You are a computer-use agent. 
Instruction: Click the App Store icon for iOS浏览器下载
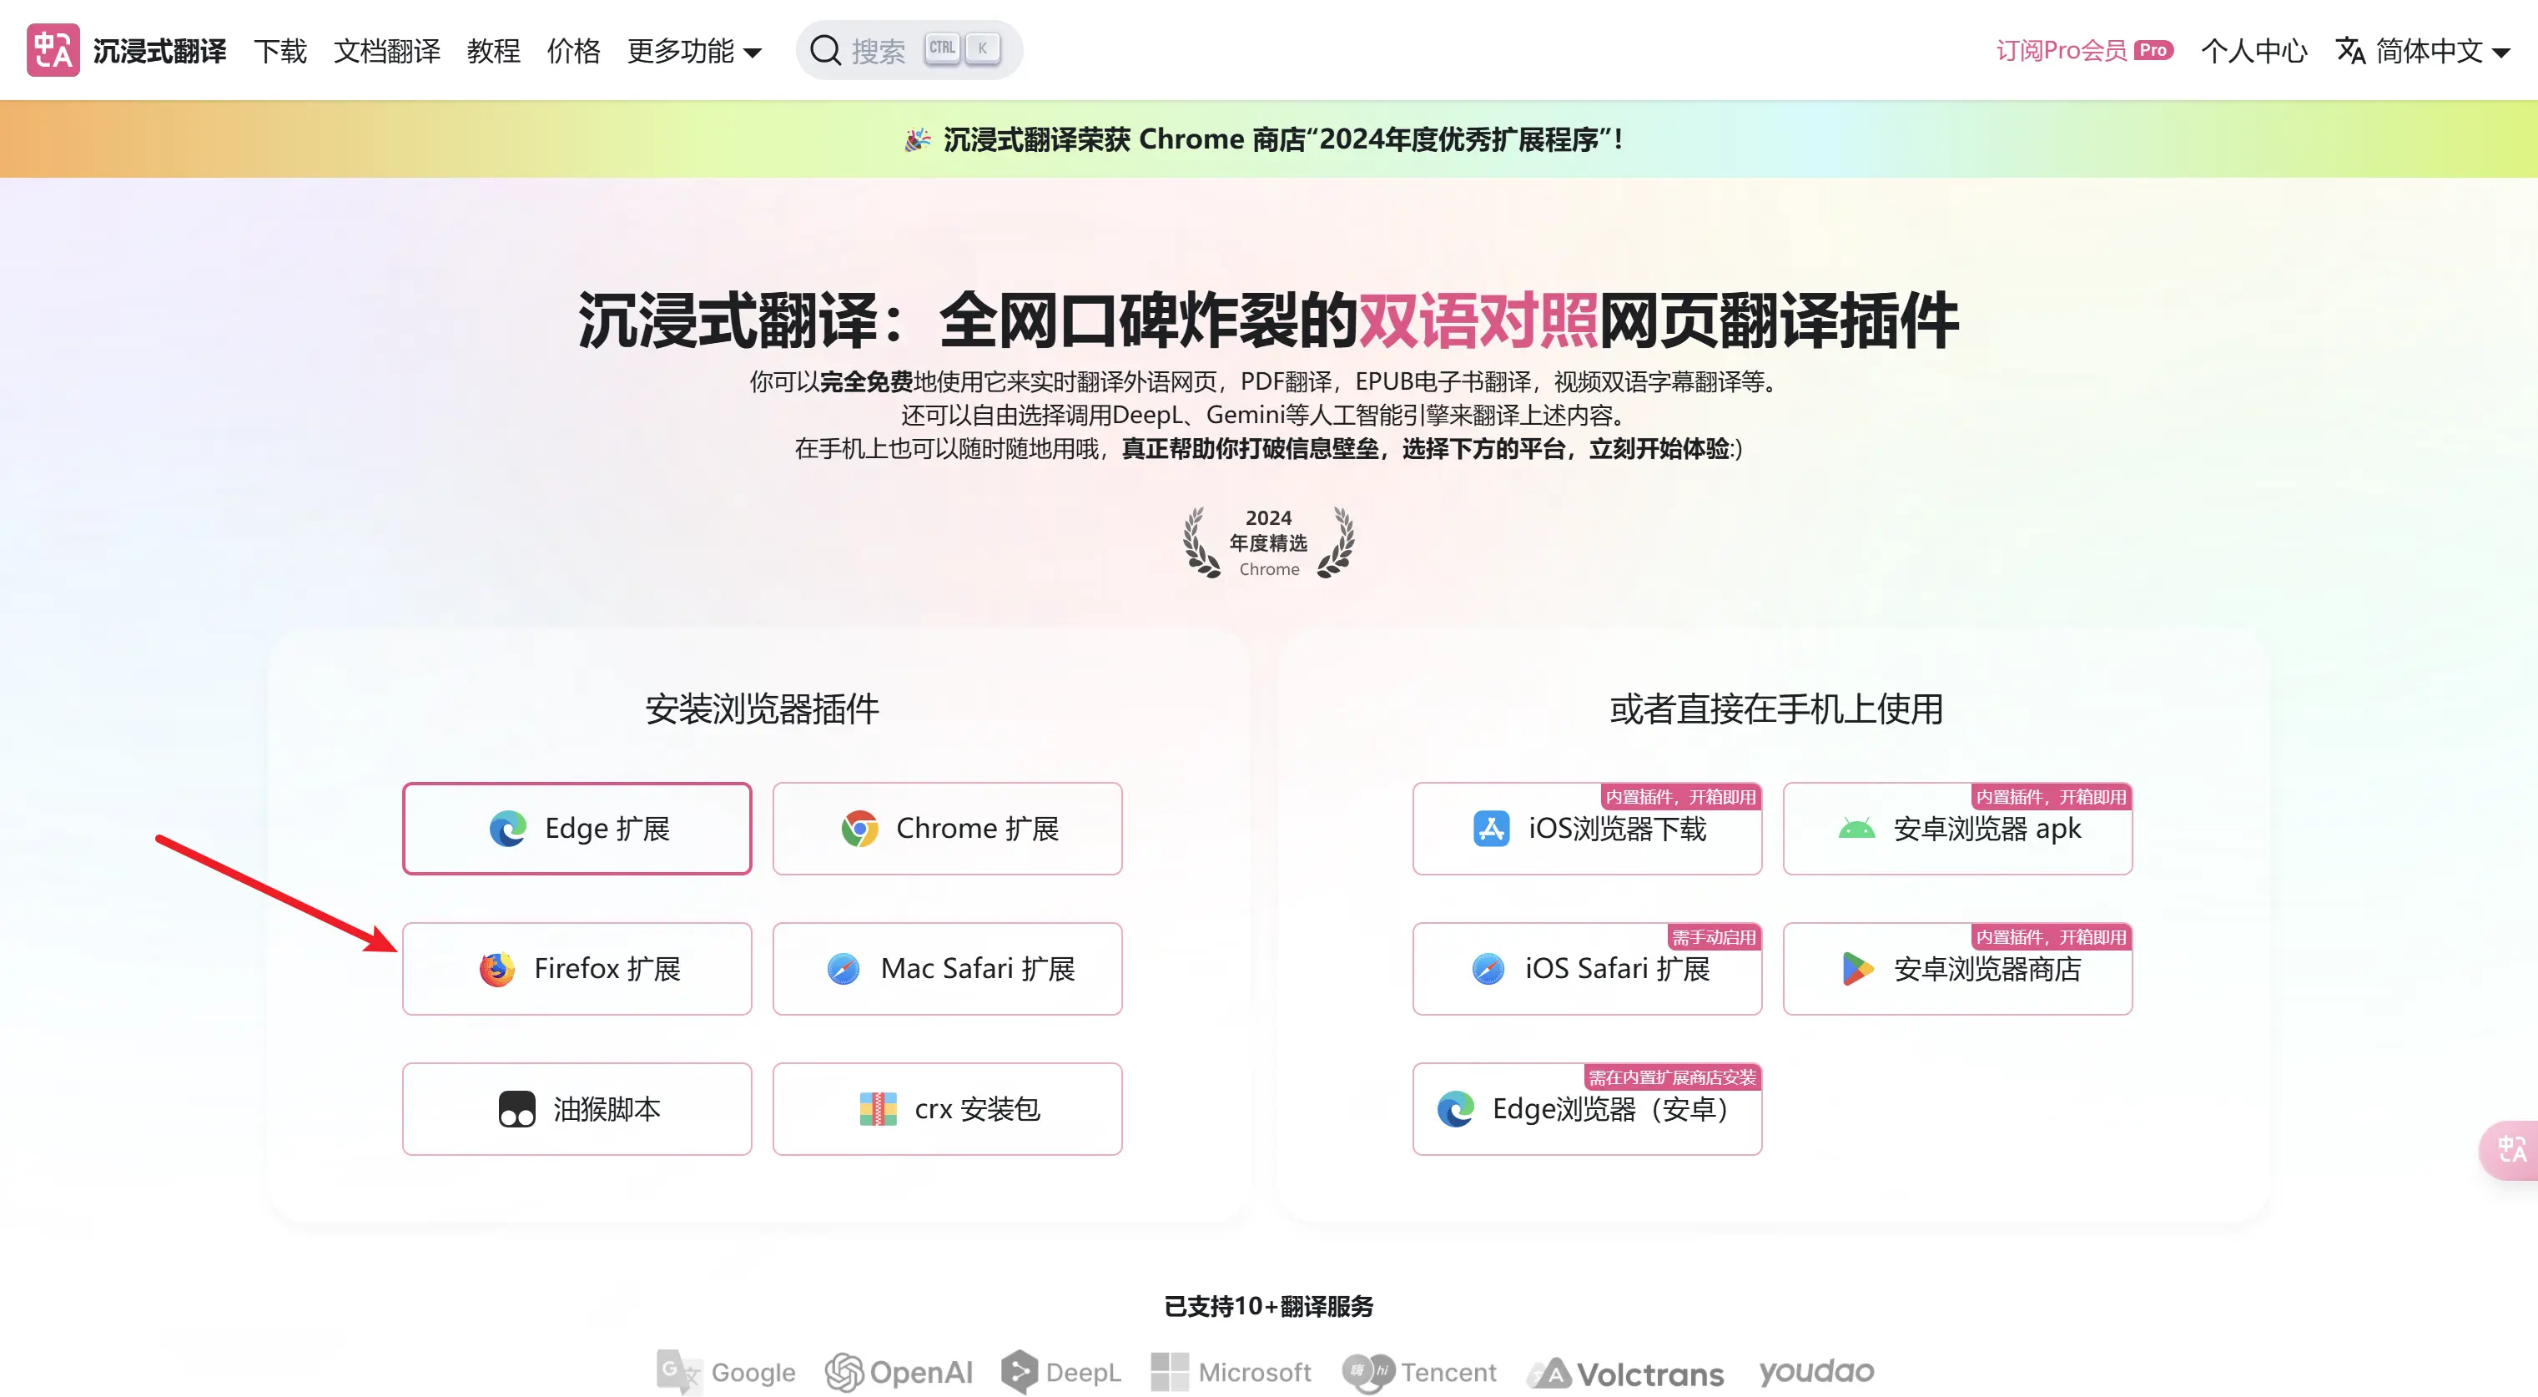coord(1491,829)
